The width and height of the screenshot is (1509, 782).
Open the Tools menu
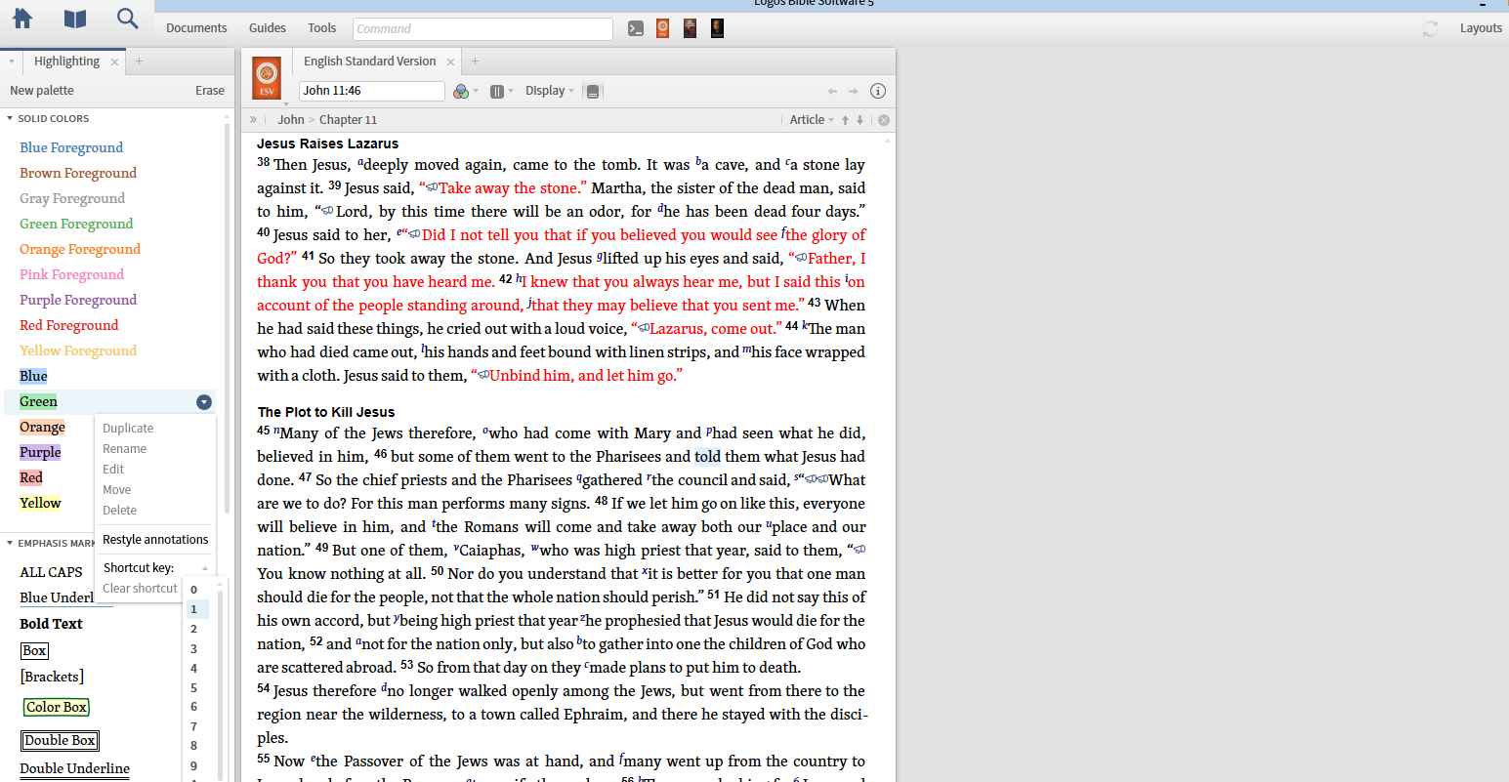click(322, 28)
